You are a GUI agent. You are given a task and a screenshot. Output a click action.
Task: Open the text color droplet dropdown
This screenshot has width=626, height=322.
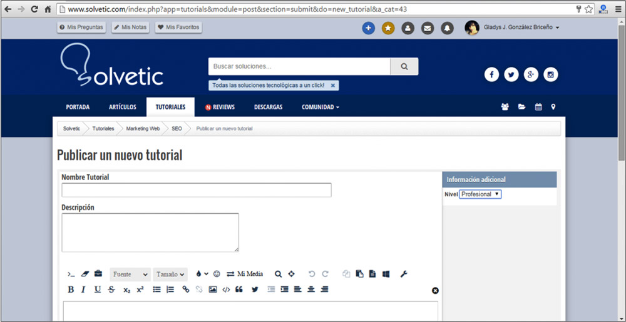click(x=202, y=274)
